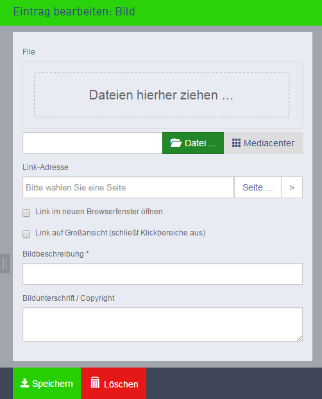Viewport: 322px width, 399px height.
Task: Open the Mediacenter browser
Action: (264, 143)
